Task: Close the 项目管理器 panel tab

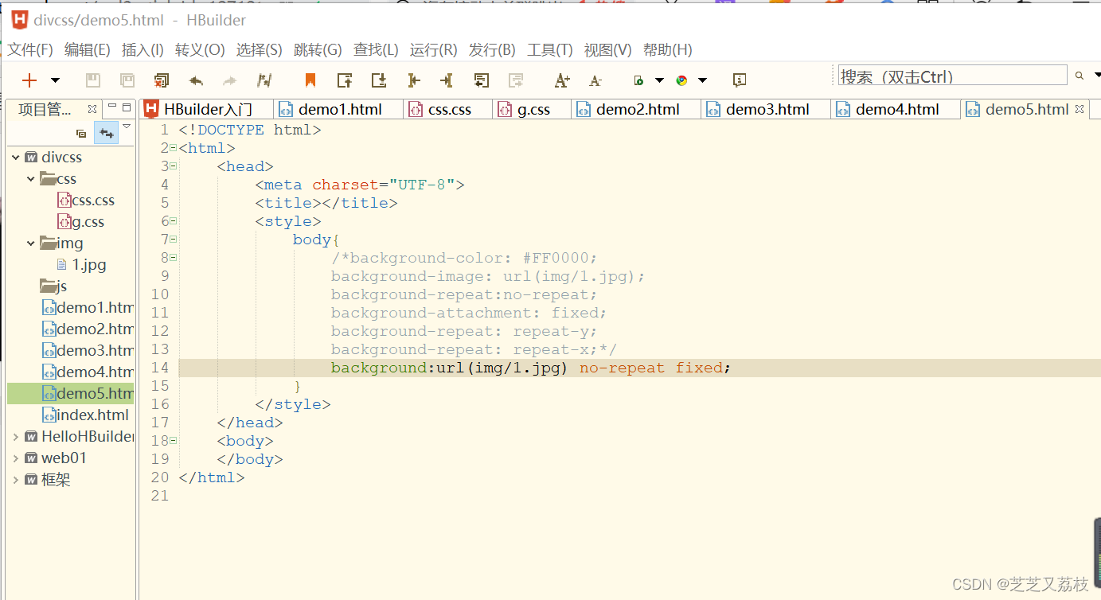Action: click(92, 109)
